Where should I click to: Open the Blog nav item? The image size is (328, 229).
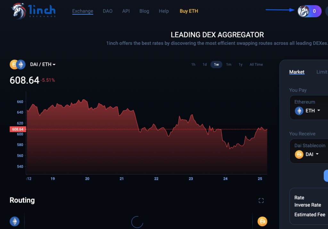coord(144,11)
